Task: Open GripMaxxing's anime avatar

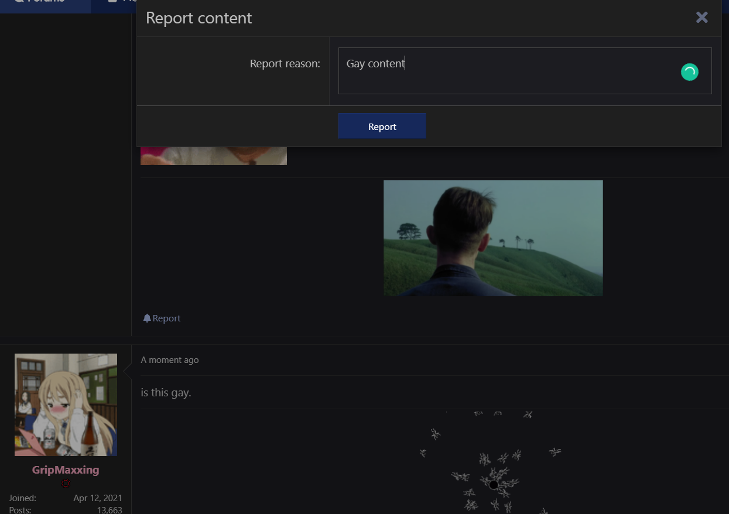Action: tap(66, 405)
